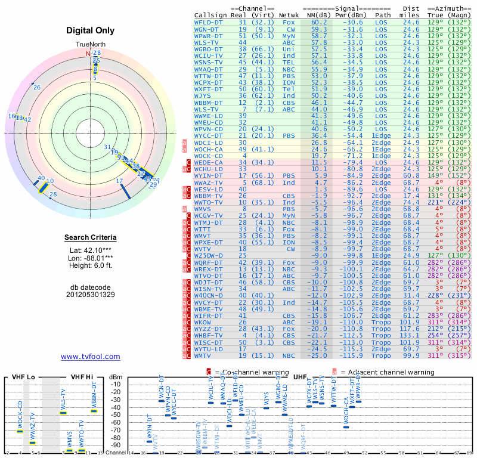Viewport: 477px width, 458px height.
Task: Click the Digital Only chart title
Action: [x=91, y=30]
